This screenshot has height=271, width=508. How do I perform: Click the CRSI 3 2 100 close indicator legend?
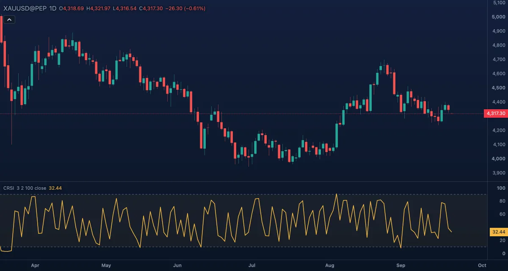coord(25,188)
